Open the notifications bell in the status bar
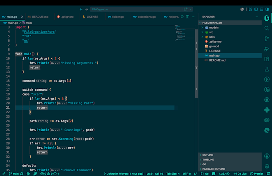Image resolution: width=272 pixels, height=176 pixels. click(268, 174)
